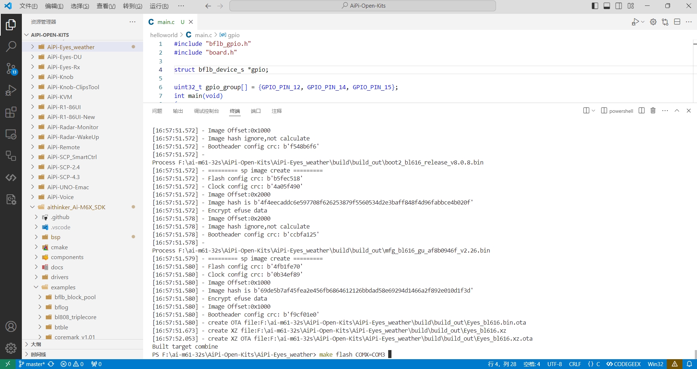Open Customize Layout in title bar
The image size is (697, 369).
[x=631, y=6]
